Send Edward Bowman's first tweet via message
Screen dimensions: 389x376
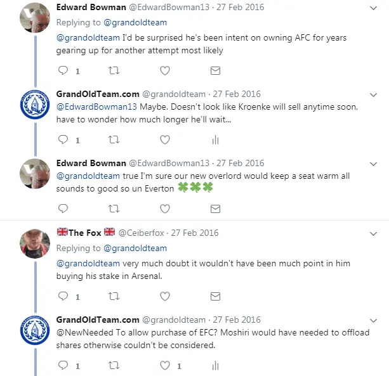point(215,70)
